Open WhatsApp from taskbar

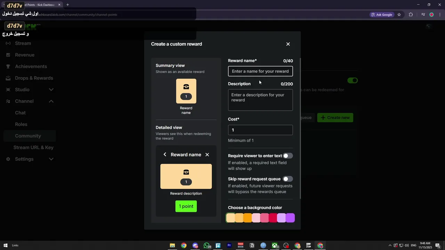click(207, 245)
